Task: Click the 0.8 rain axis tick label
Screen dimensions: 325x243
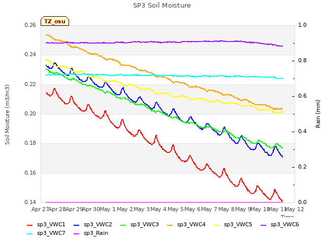Action: tap(302, 61)
